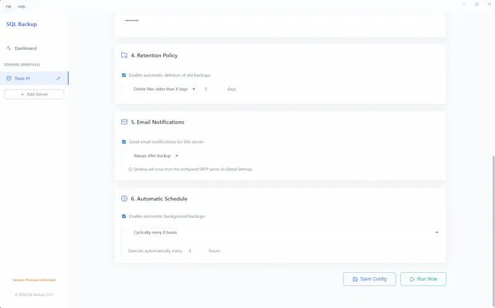Screen dimensions: 495x308
Task: Open the Help menu
Action: pyautogui.click(x=22, y=6)
